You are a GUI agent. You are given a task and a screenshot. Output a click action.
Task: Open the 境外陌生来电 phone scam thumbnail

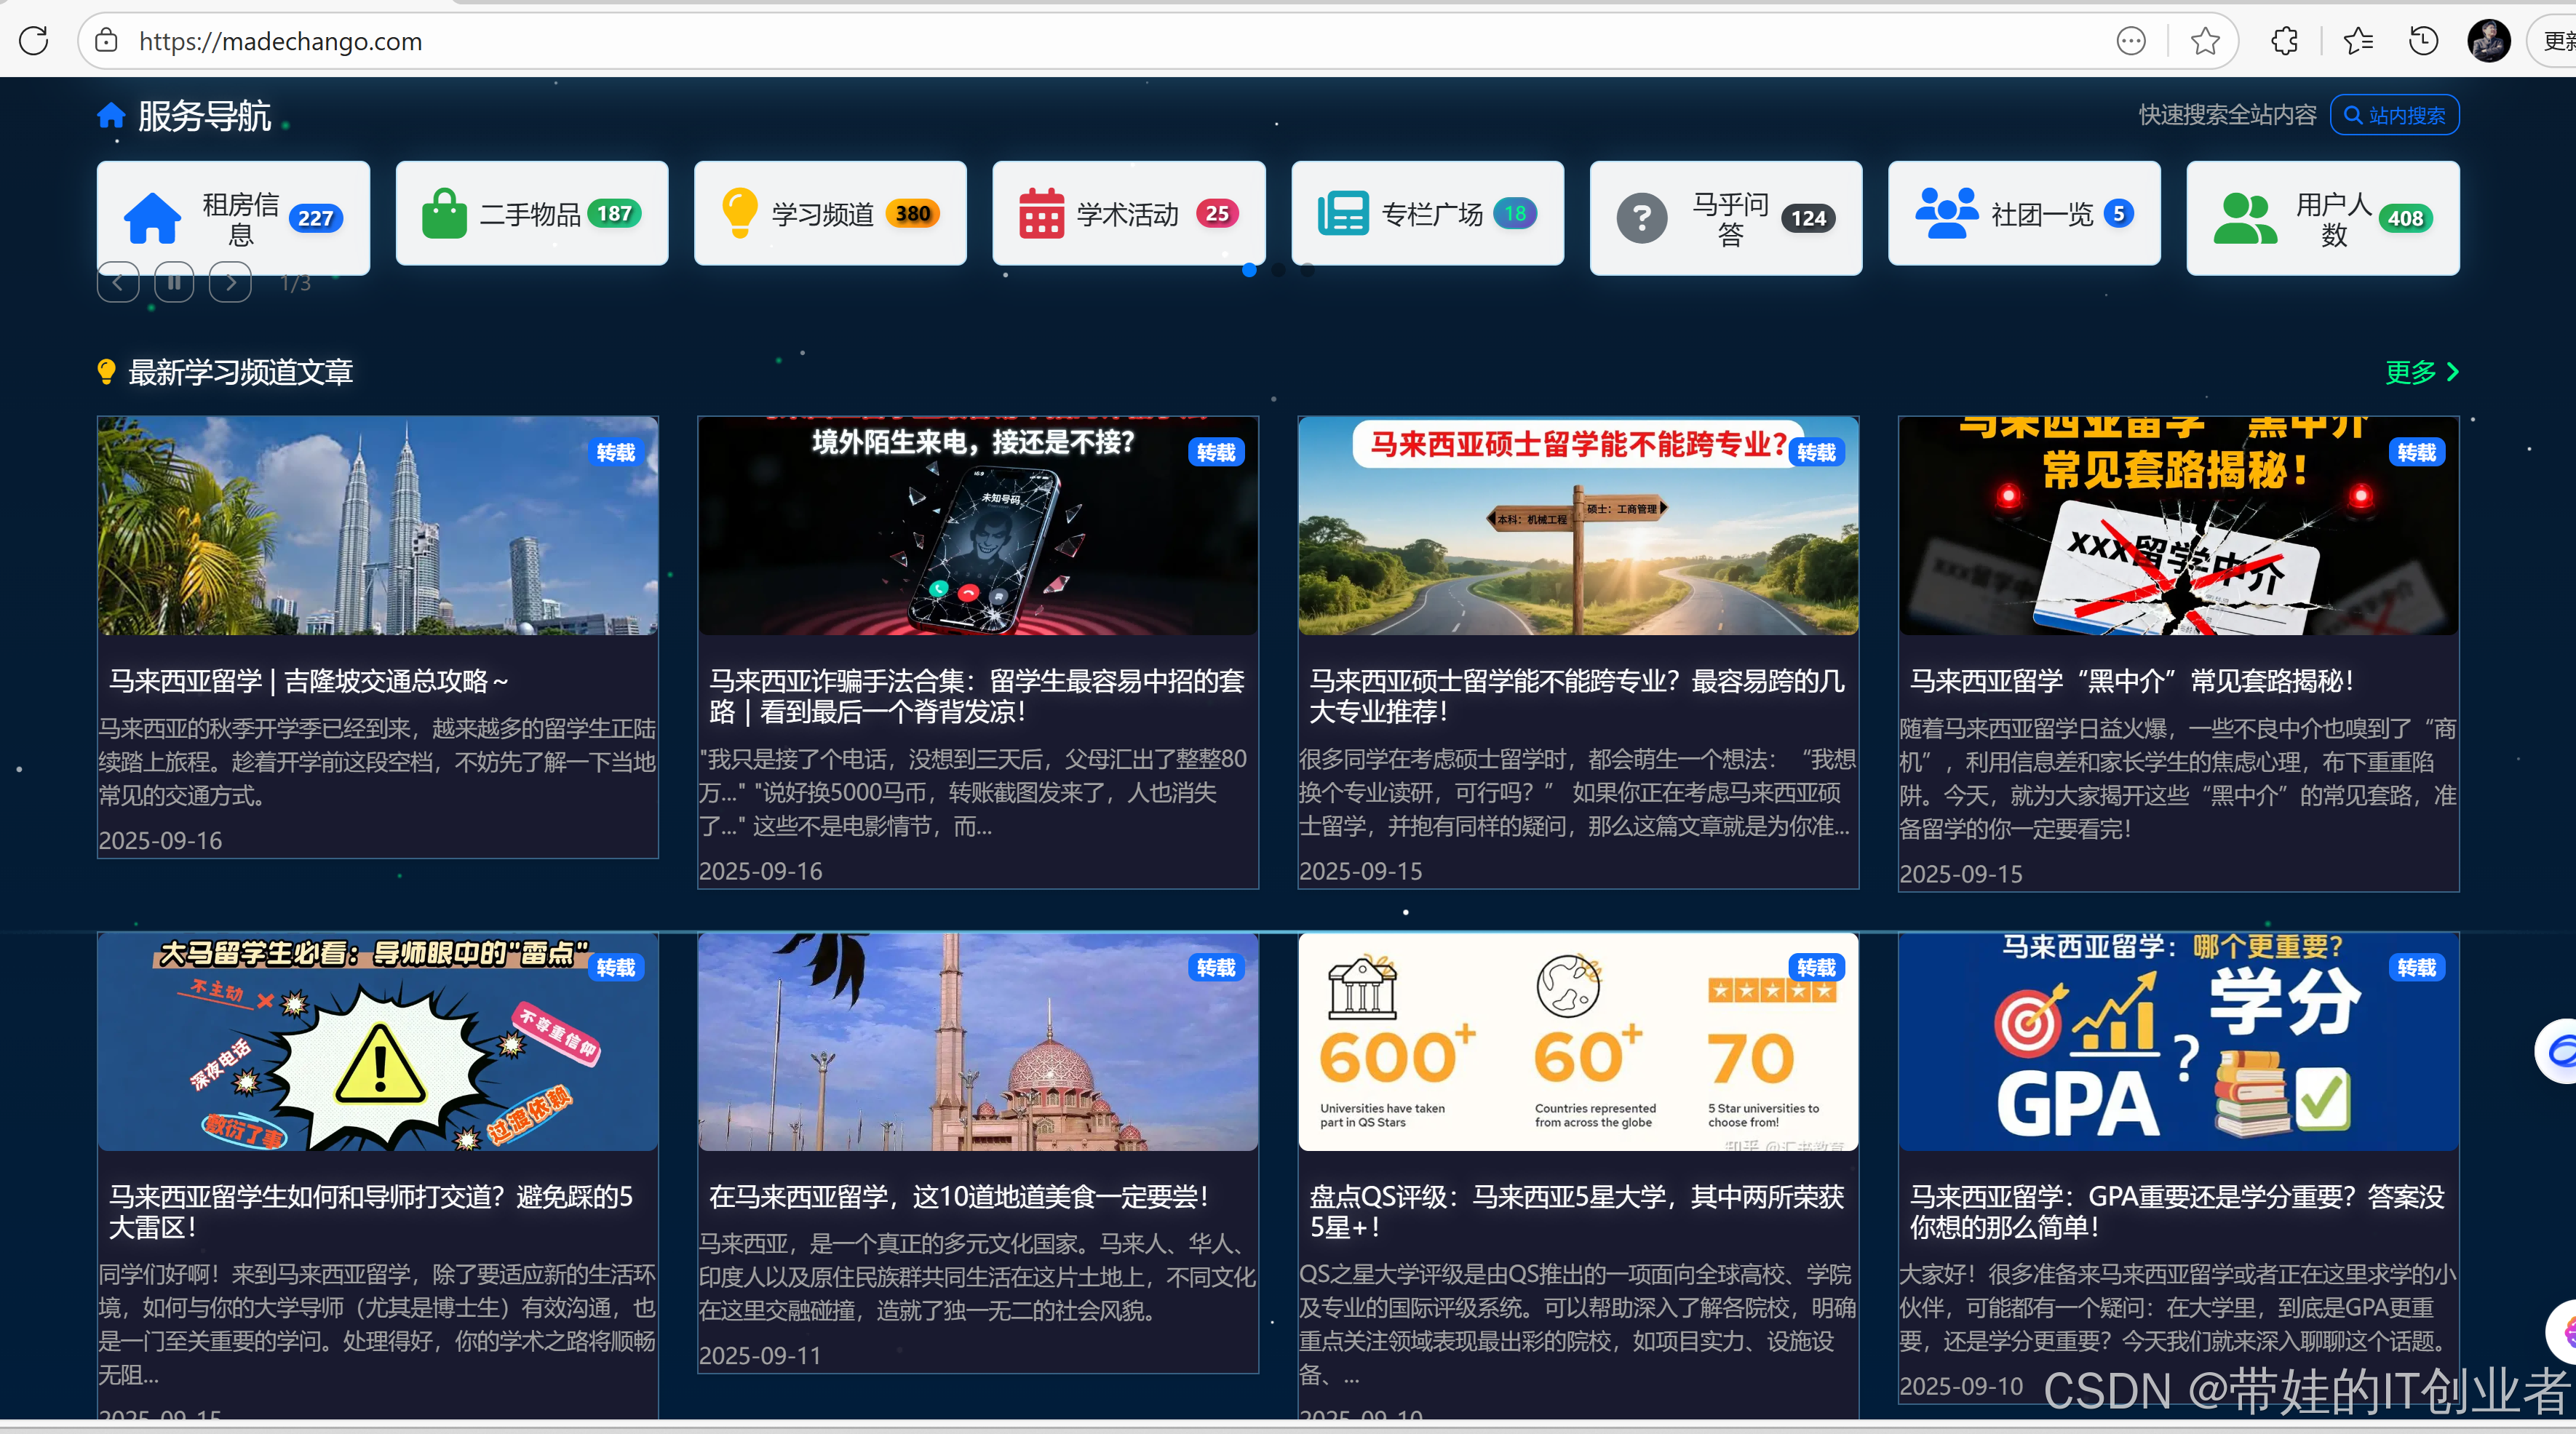click(978, 526)
